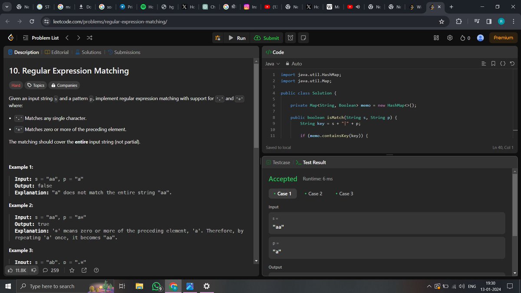Open the Problem List panel
This screenshot has width=521, height=293.
[41, 38]
